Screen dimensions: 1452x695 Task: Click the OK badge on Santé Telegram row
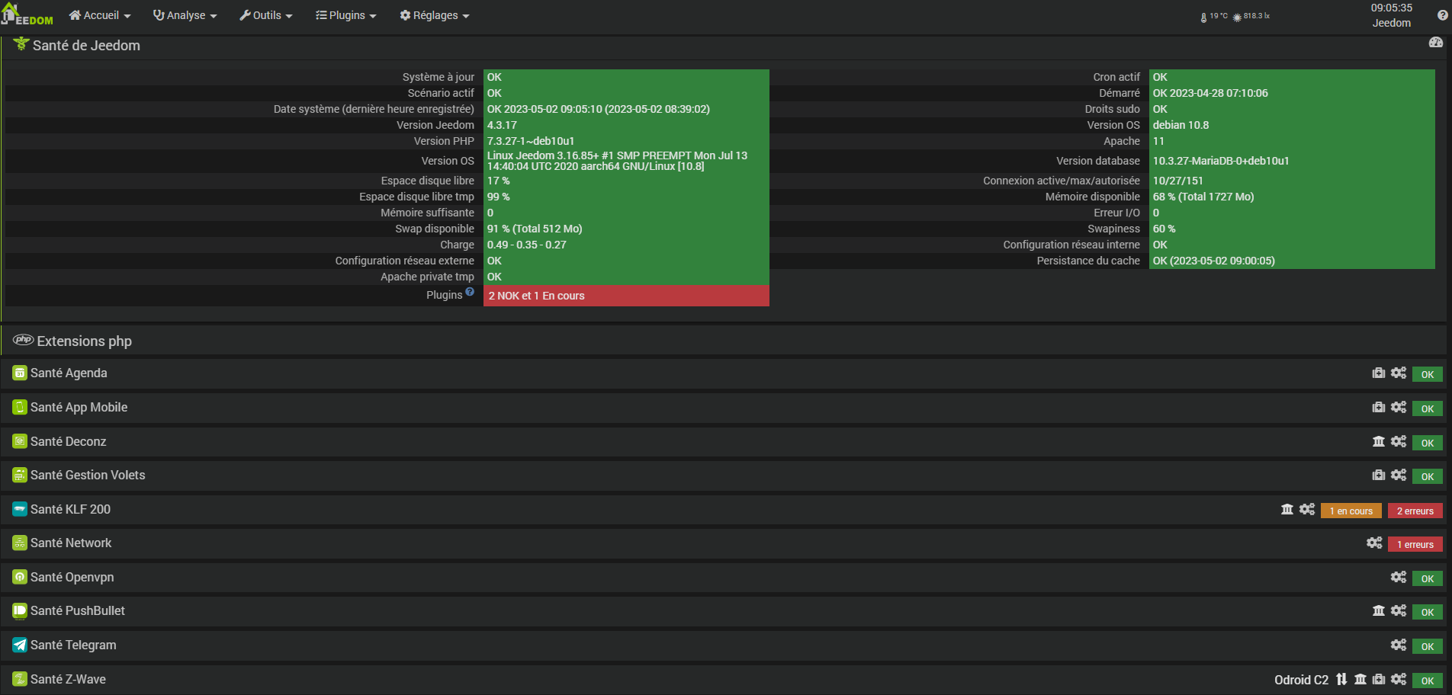coord(1428,646)
